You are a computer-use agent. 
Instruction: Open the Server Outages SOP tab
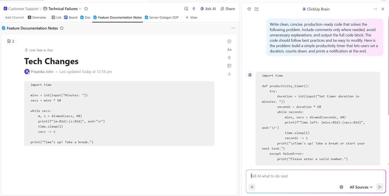click(162, 17)
